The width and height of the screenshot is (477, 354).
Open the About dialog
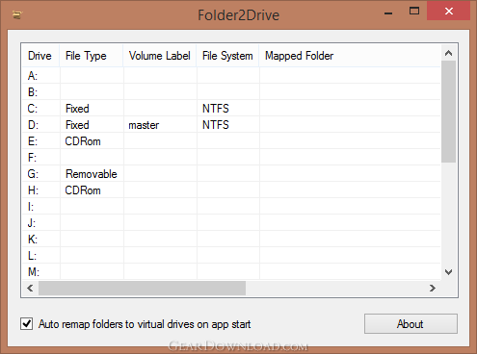coord(411,324)
